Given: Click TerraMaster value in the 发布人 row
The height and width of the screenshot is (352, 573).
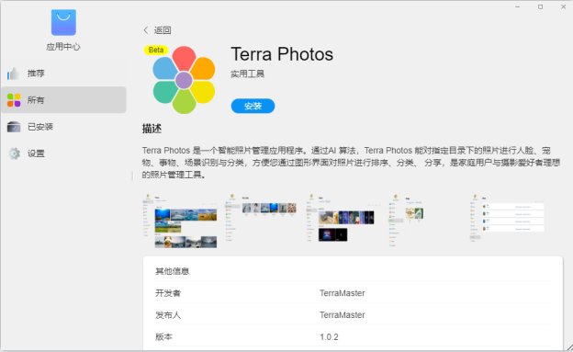Looking at the screenshot, I should 342,315.
